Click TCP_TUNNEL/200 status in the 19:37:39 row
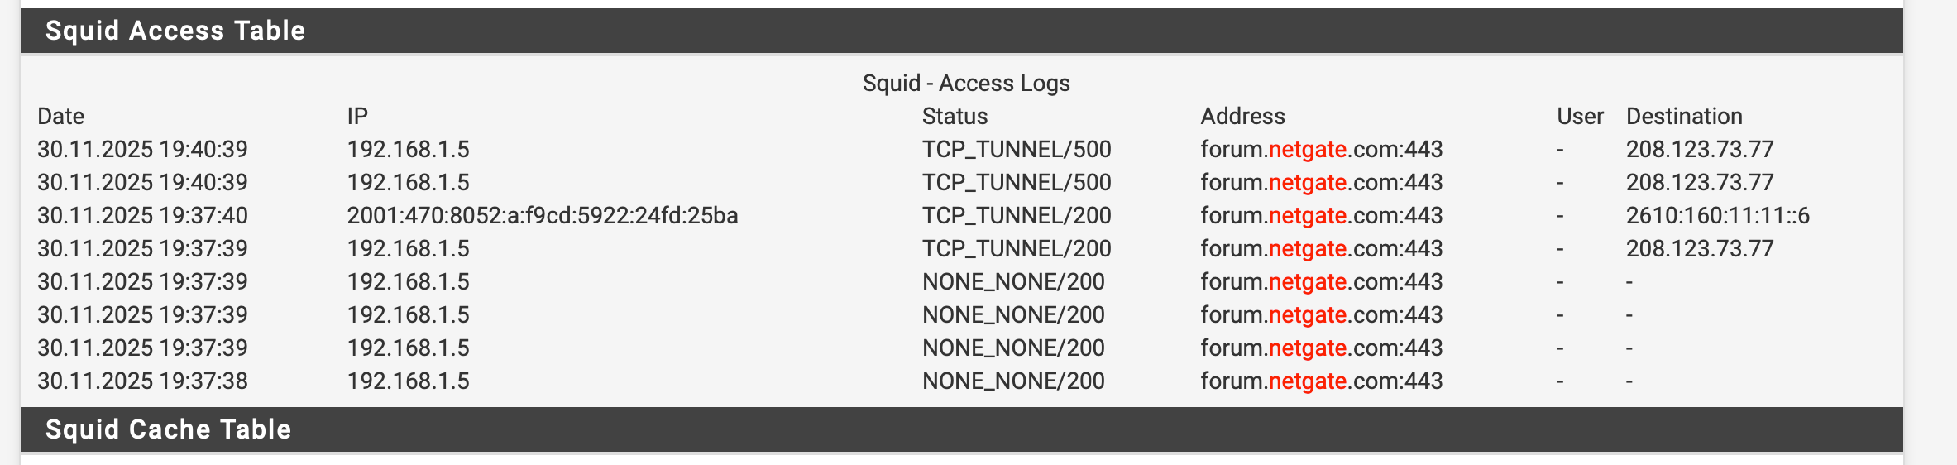The height and width of the screenshot is (465, 1957). tap(1017, 248)
